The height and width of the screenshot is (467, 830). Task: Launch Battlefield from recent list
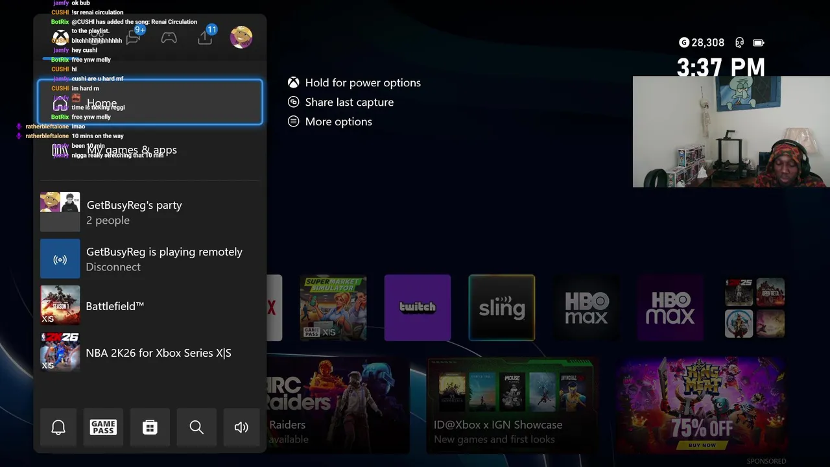click(150, 305)
